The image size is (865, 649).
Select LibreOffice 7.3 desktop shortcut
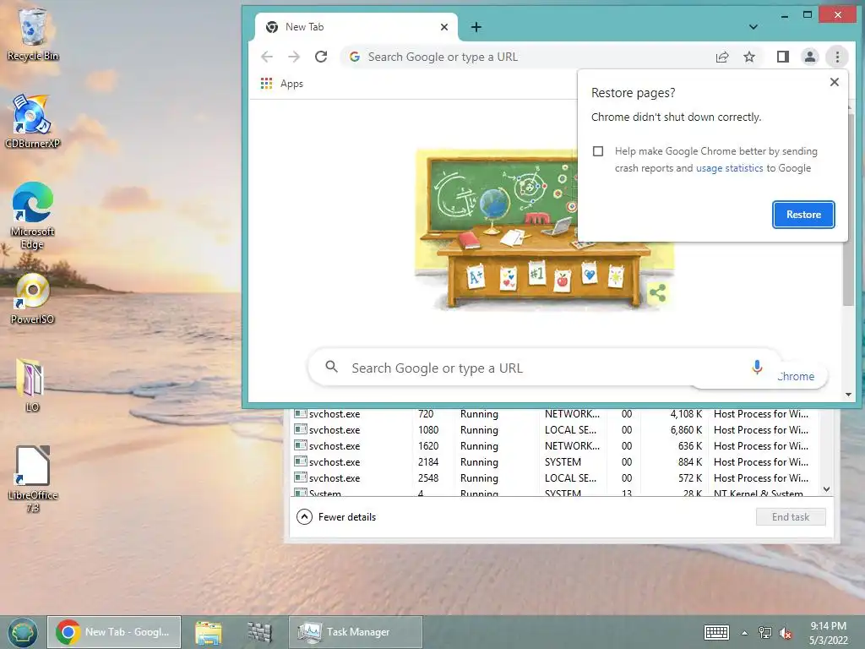tap(33, 479)
